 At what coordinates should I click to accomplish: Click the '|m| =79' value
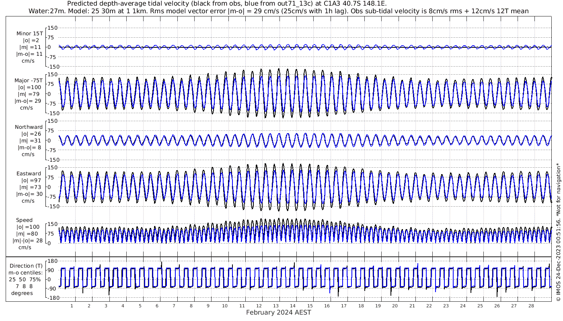[29, 94]
